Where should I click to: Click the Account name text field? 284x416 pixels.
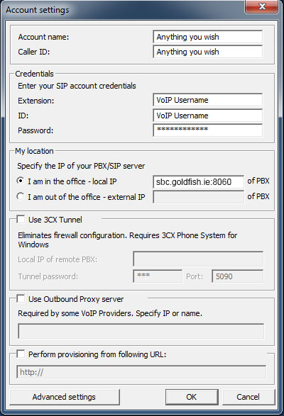pyautogui.click(x=208, y=37)
